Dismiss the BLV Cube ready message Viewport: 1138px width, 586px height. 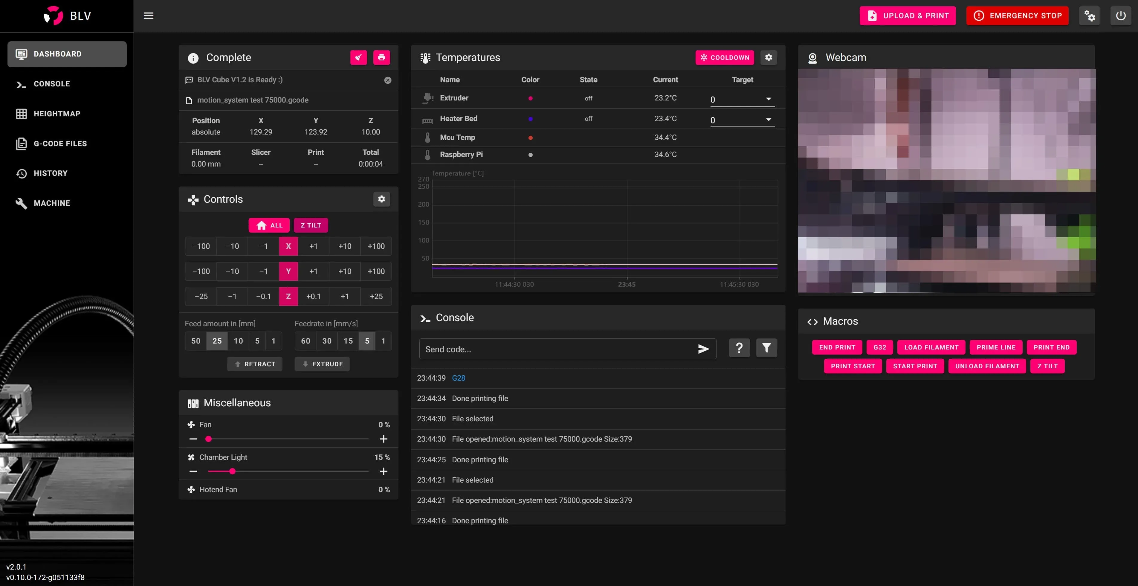tap(387, 80)
